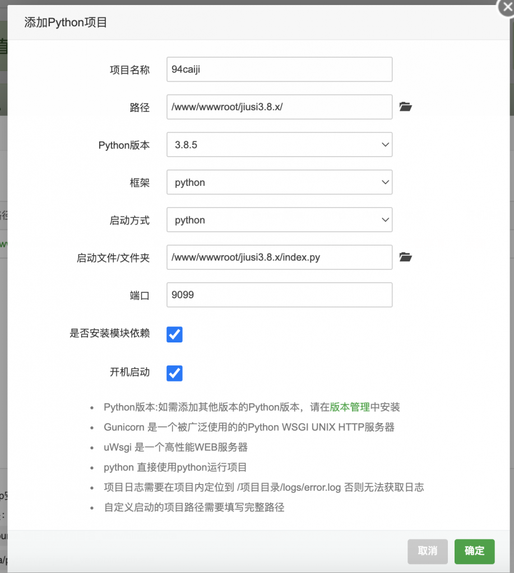Click the 添加Python项目 dialog title

click(x=66, y=22)
